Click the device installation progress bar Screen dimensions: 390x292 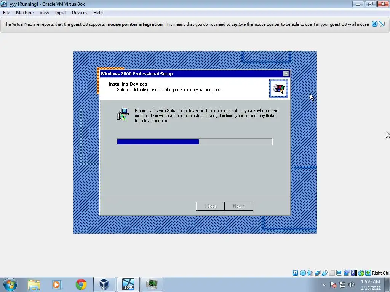(195, 142)
